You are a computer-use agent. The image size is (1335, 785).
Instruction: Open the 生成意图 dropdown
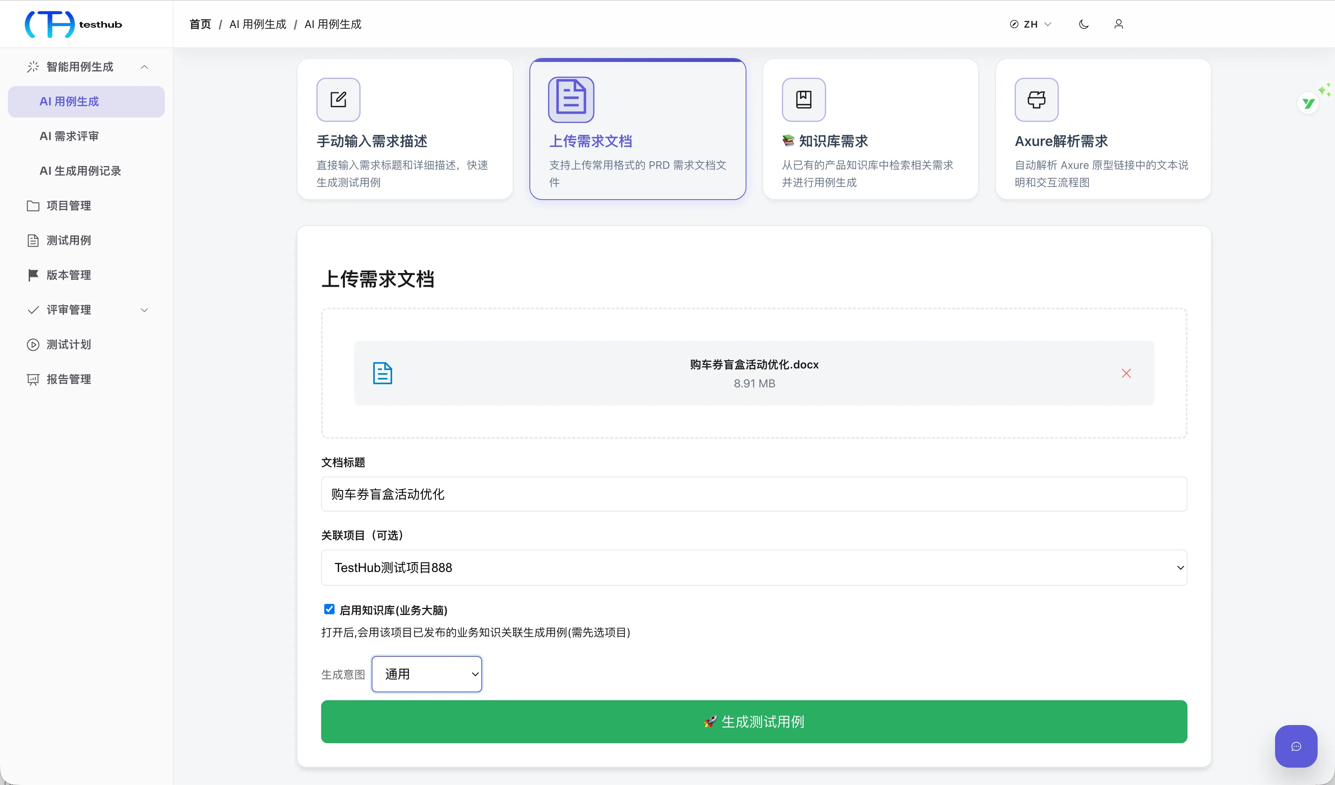[427, 674]
